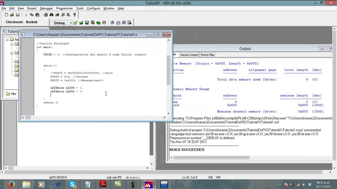Screen dimensions: 337x189
Task: Click the LATDbits.LATD0 = 1 code line
Action: [x=67, y=88]
